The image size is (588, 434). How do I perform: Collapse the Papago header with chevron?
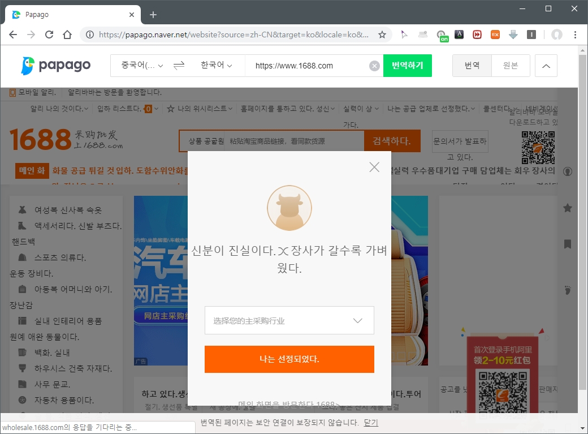click(x=546, y=66)
